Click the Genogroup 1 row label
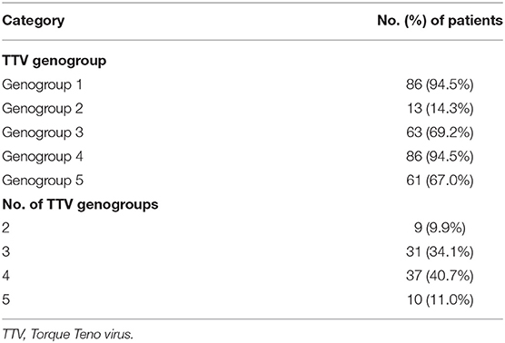Image resolution: width=505 pixels, height=343 pixels. 42,85
